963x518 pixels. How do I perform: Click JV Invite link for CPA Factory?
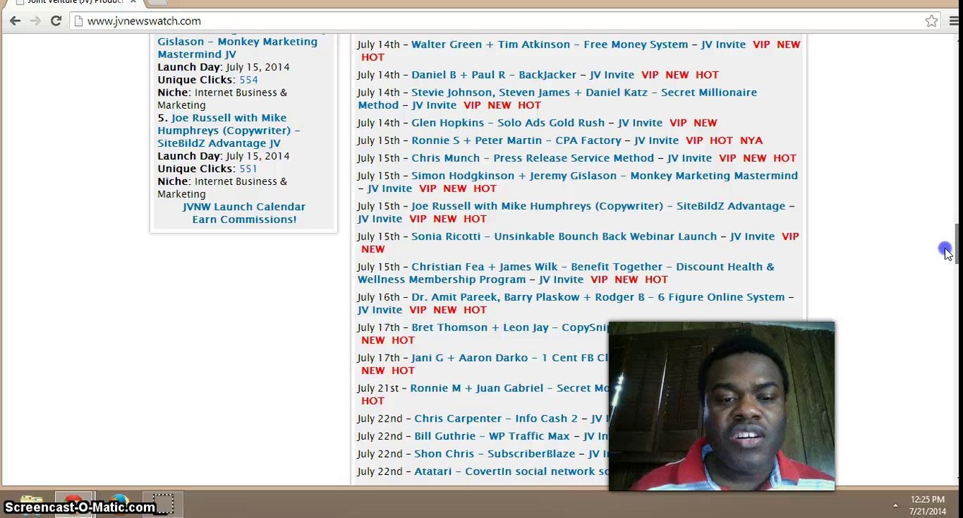656,141
